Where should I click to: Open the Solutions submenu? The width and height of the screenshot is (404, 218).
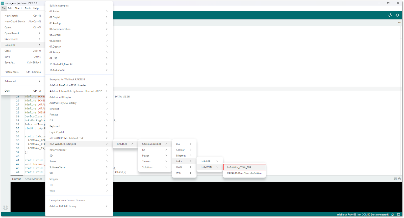(155, 167)
